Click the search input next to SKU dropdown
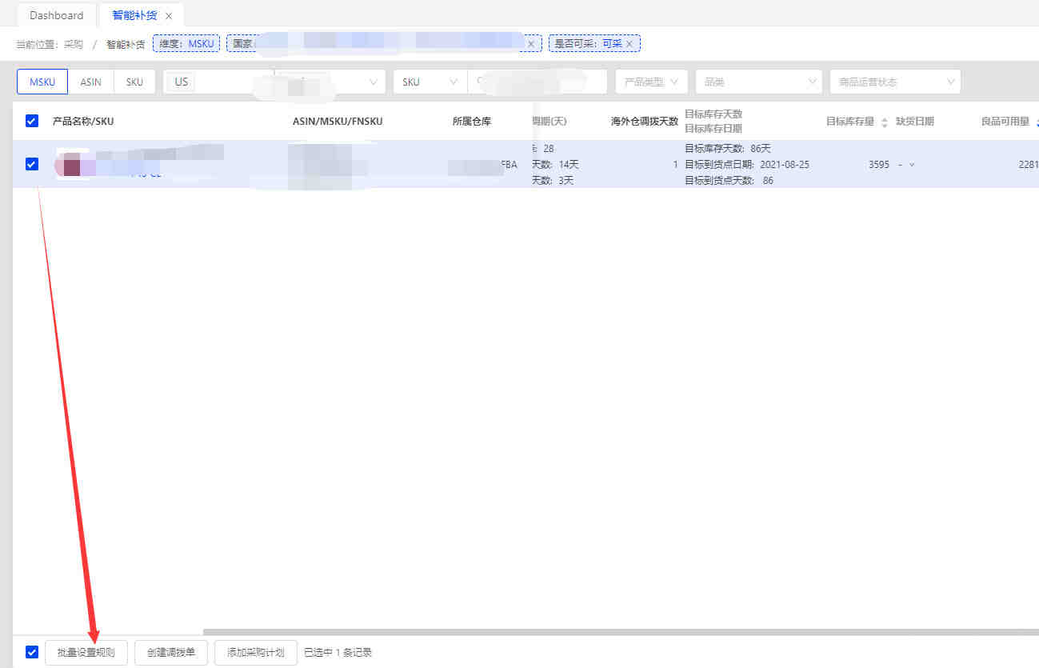 (537, 82)
